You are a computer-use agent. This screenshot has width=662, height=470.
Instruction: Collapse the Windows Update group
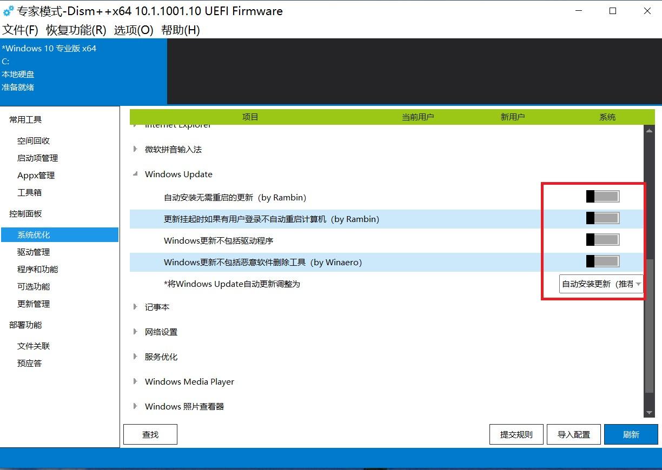click(x=135, y=174)
